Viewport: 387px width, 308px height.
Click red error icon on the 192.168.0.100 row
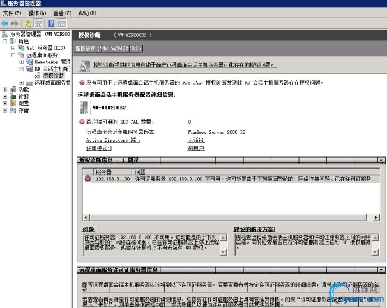point(88,179)
